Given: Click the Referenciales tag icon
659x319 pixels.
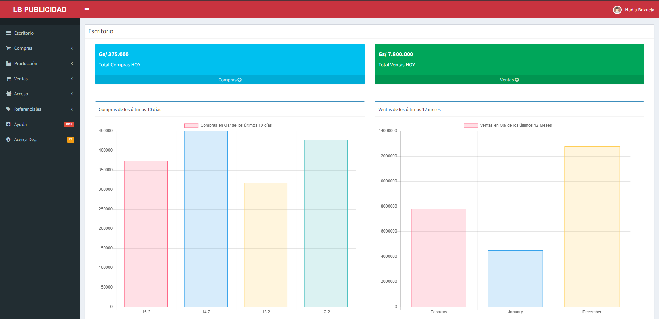Looking at the screenshot, I should coord(9,109).
